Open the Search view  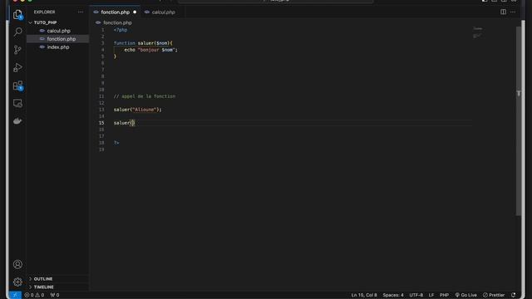(x=17, y=32)
